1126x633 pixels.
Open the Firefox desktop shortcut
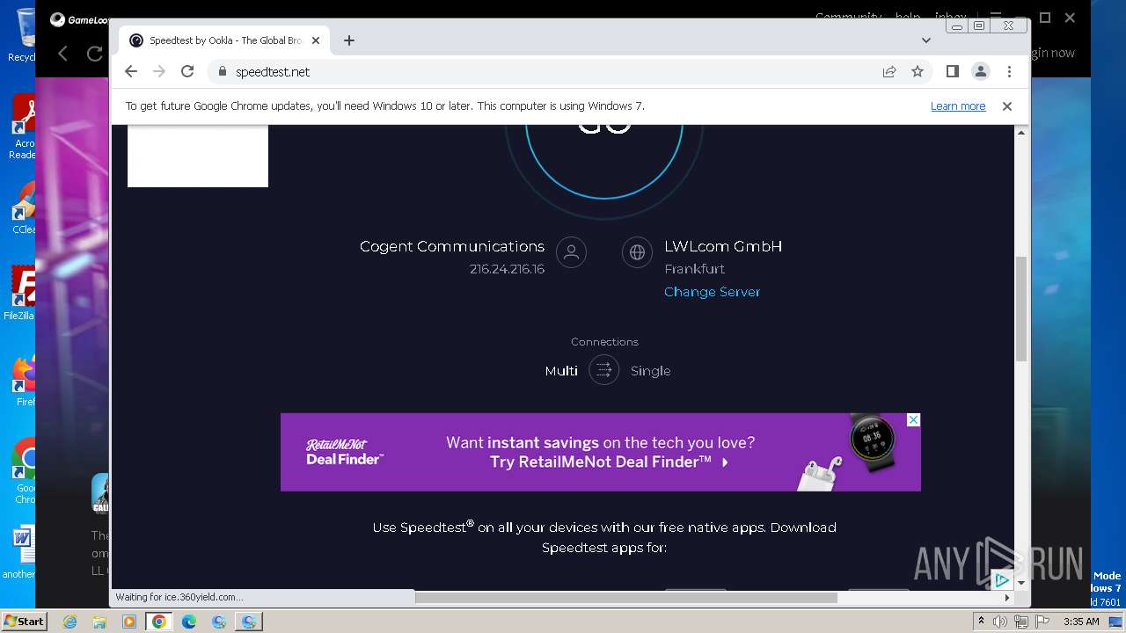tap(24, 381)
